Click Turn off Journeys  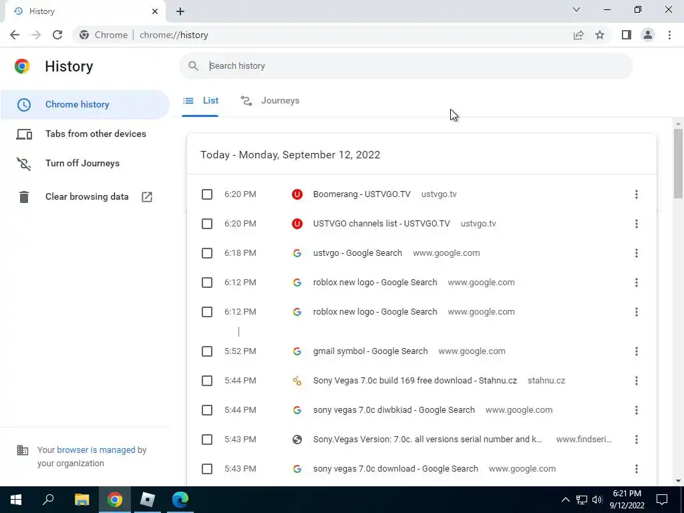[x=85, y=163]
